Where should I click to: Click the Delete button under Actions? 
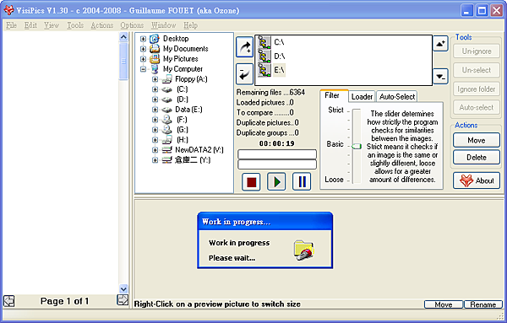[477, 158]
